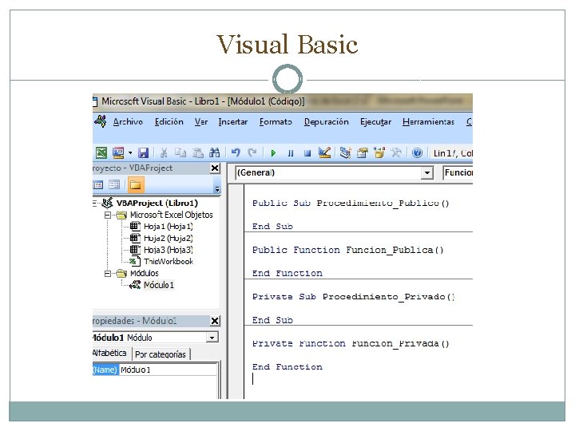
Task: Toggle Design Mode ruler icon
Action: coord(324,152)
